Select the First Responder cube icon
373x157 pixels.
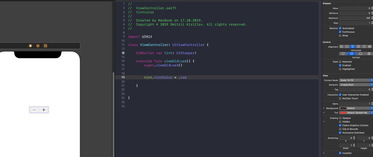(x=38, y=46)
